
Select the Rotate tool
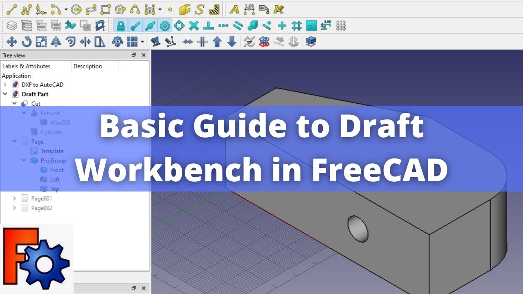[27, 42]
